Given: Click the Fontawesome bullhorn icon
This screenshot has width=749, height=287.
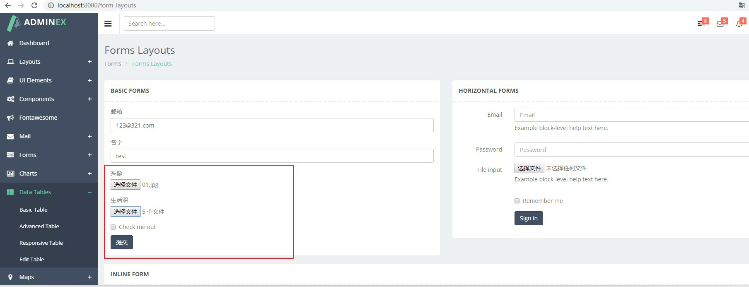Looking at the screenshot, I should 10,118.
